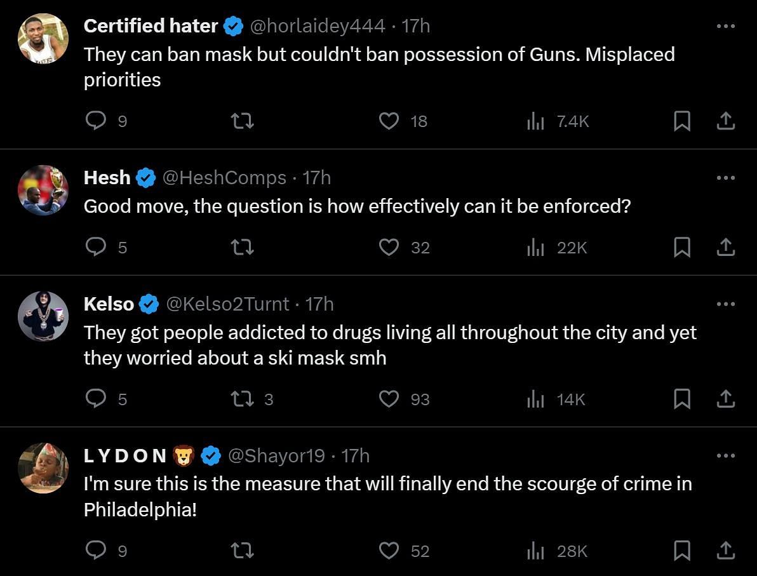Open more options menu on LYDON's tweet
This screenshot has width=757, height=576.
[725, 456]
